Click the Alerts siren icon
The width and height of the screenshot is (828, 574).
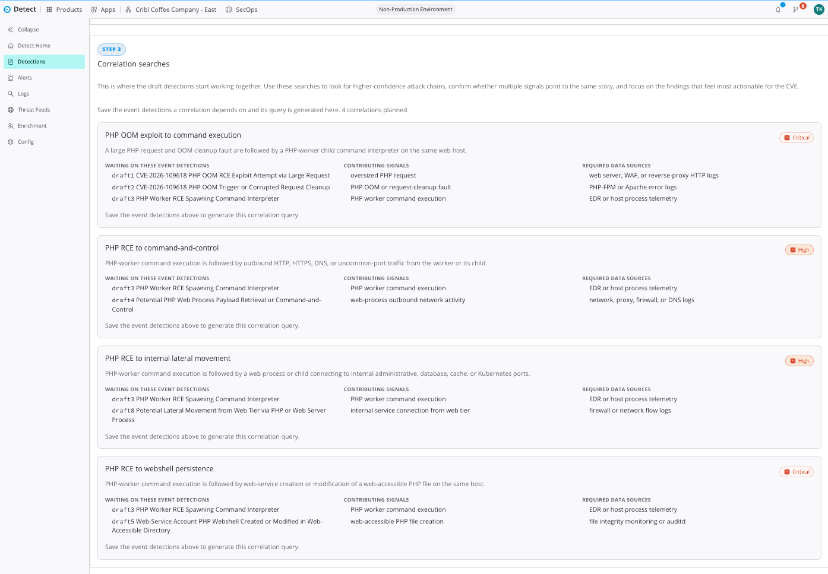coord(11,78)
